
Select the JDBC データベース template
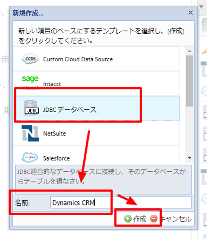96,108
